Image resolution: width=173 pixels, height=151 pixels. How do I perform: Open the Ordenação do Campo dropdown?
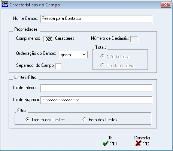point(73,54)
